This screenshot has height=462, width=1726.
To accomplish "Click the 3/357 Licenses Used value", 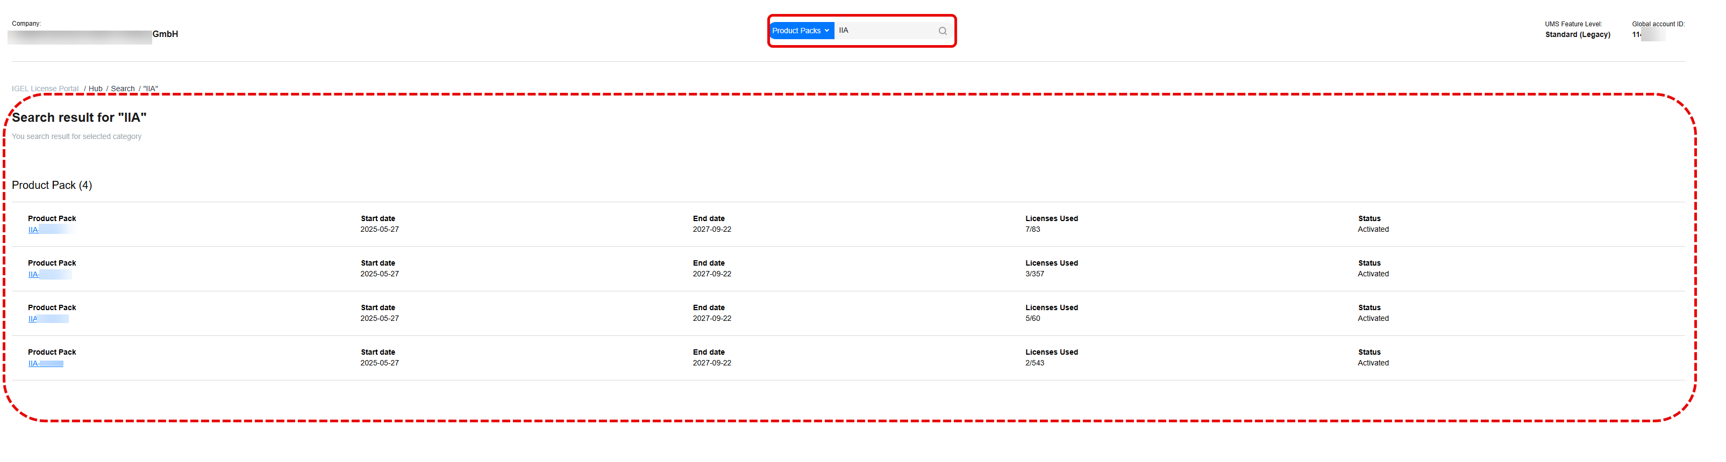I will (x=1035, y=274).
